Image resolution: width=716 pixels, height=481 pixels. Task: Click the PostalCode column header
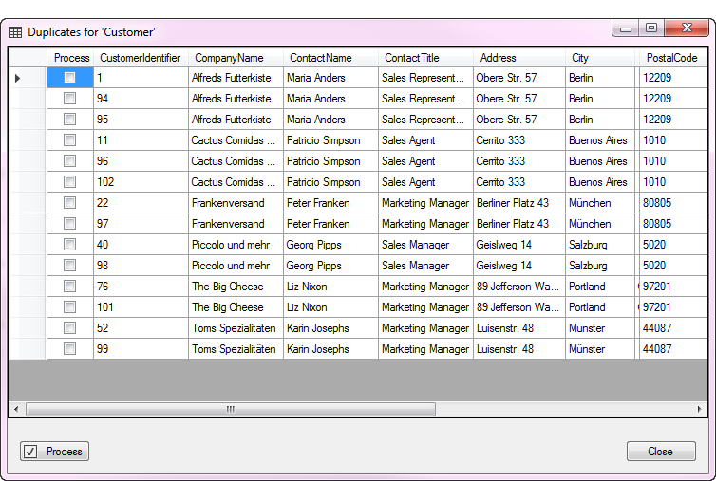pos(673,58)
